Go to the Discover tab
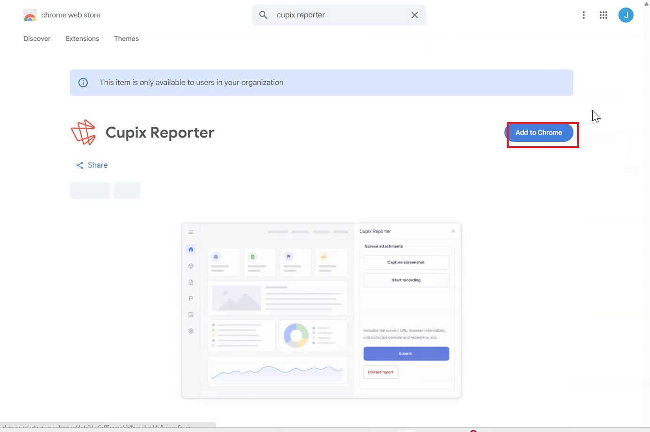650x432 pixels. [37, 39]
